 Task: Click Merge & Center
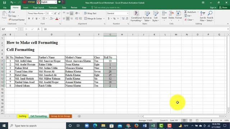click(93, 19)
